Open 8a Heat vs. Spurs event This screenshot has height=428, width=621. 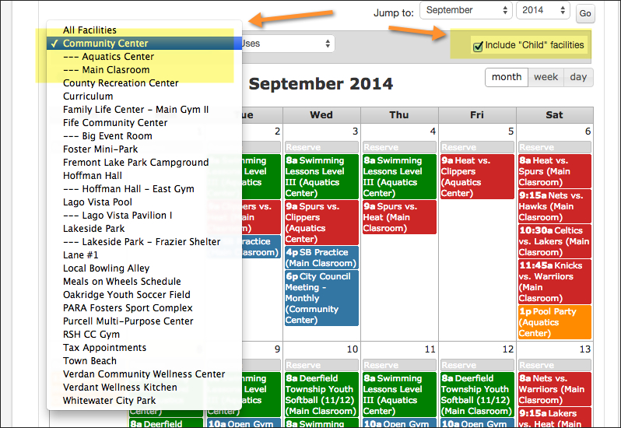click(x=555, y=171)
